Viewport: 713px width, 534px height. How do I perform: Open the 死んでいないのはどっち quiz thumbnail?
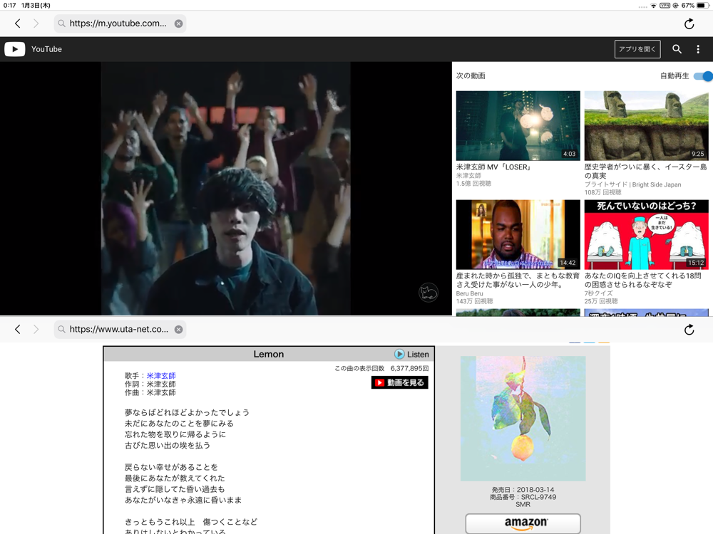(x=646, y=234)
